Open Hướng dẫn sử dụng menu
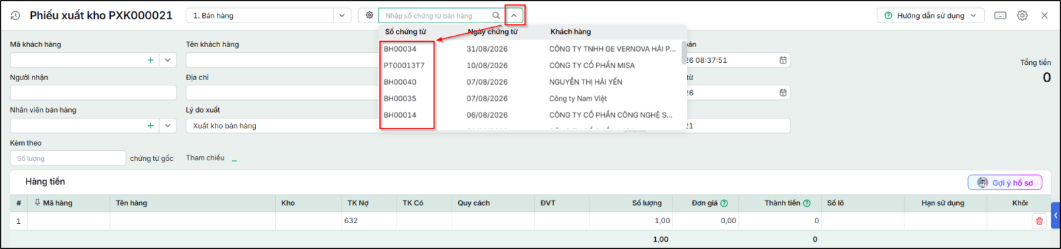The height and width of the screenshot is (249, 1061). coord(930,15)
